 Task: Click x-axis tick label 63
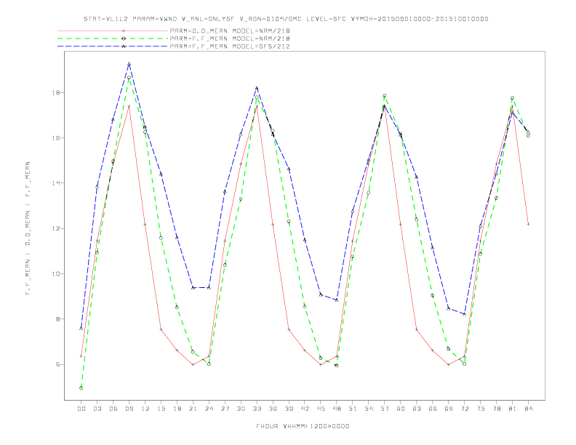click(x=417, y=409)
